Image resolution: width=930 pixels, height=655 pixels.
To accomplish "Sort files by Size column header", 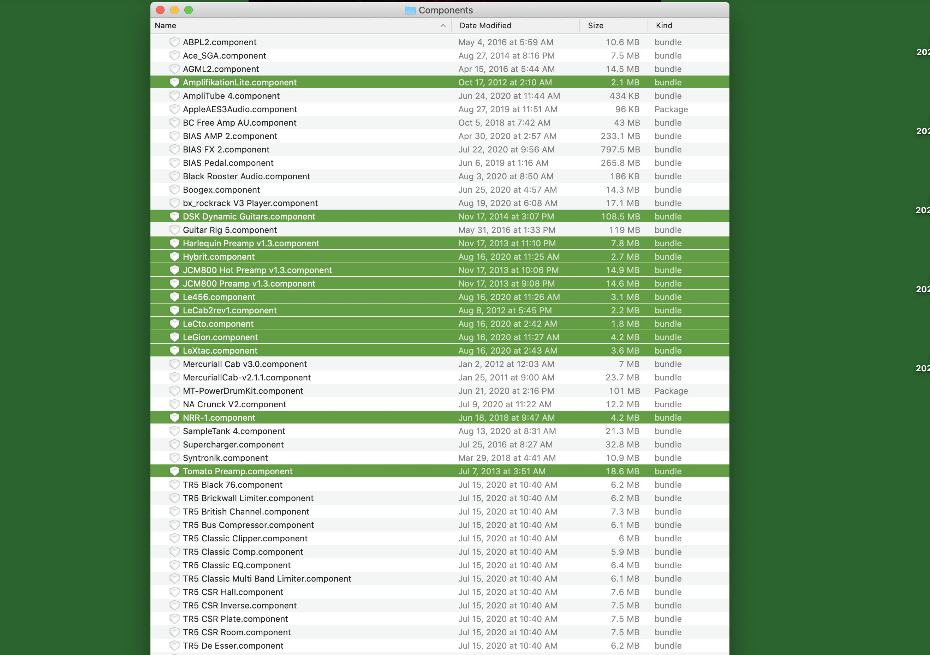I will click(595, 25).
